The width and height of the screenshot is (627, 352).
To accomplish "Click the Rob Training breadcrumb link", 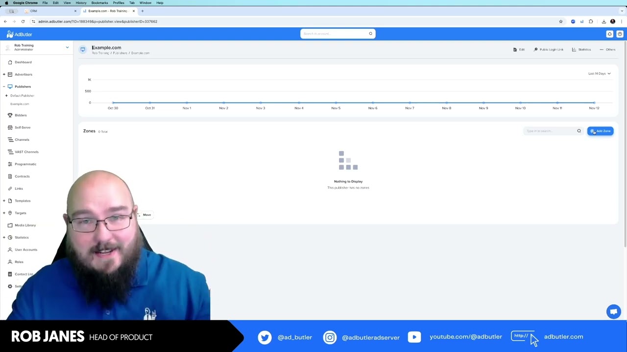I will (x=100, y=53).
